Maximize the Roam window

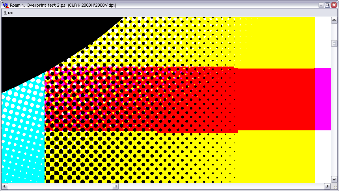tap(328, 5)
